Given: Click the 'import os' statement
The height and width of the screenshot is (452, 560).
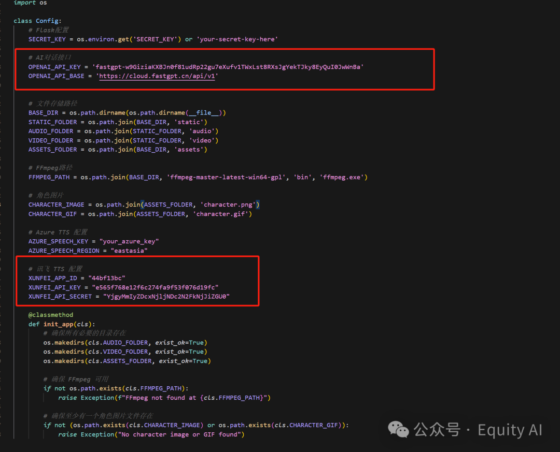Looking at the screenshot, I should pyautogui.click(x=30, y=3).
